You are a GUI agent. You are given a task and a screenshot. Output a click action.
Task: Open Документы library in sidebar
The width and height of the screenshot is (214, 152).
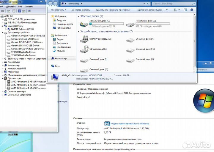[62, 43]
